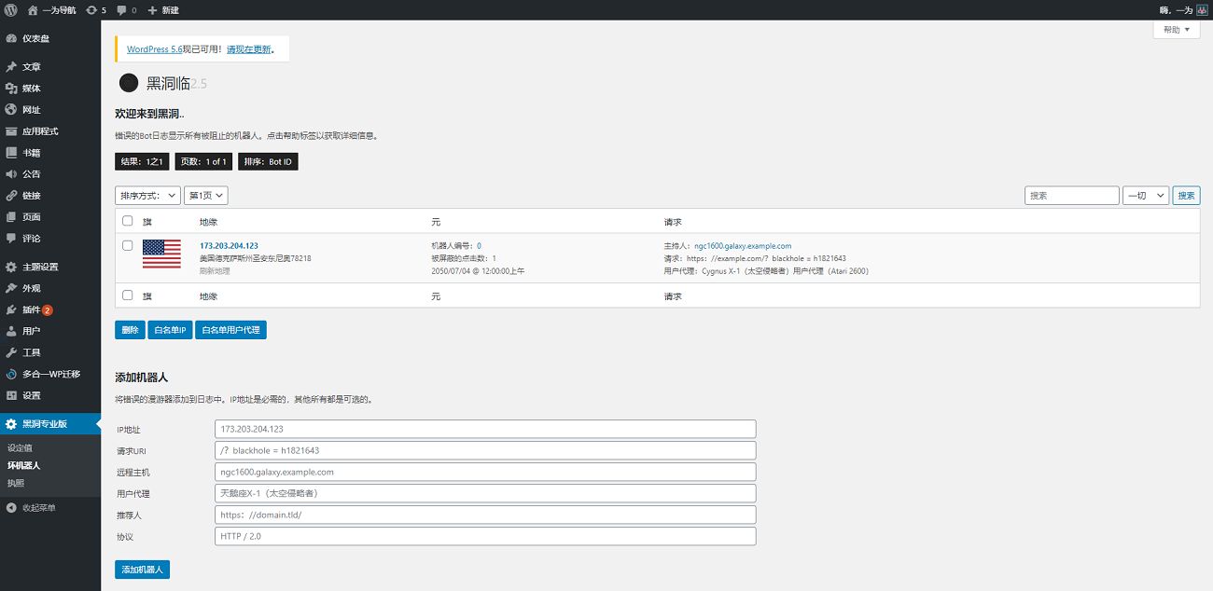Open the 排序方式 sort dropdown
This screenshot has height=591, width=1213.
pyautogui.click(x=147, y=196)
